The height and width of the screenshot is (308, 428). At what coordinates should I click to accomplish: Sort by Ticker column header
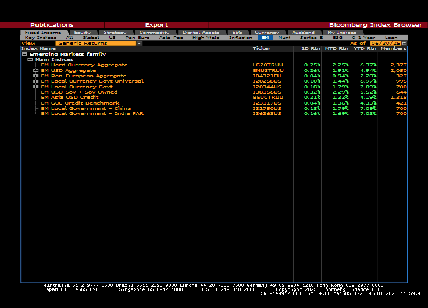262,49
